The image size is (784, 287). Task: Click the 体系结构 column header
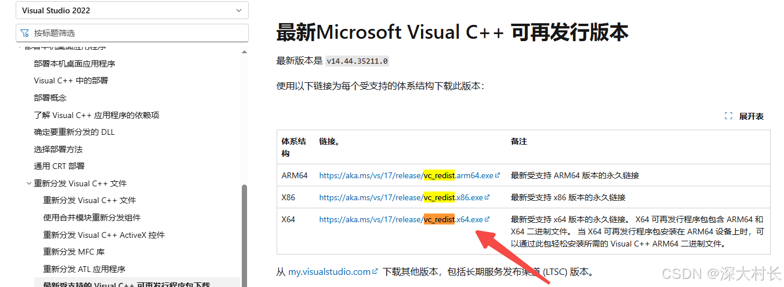pos(294,147)
